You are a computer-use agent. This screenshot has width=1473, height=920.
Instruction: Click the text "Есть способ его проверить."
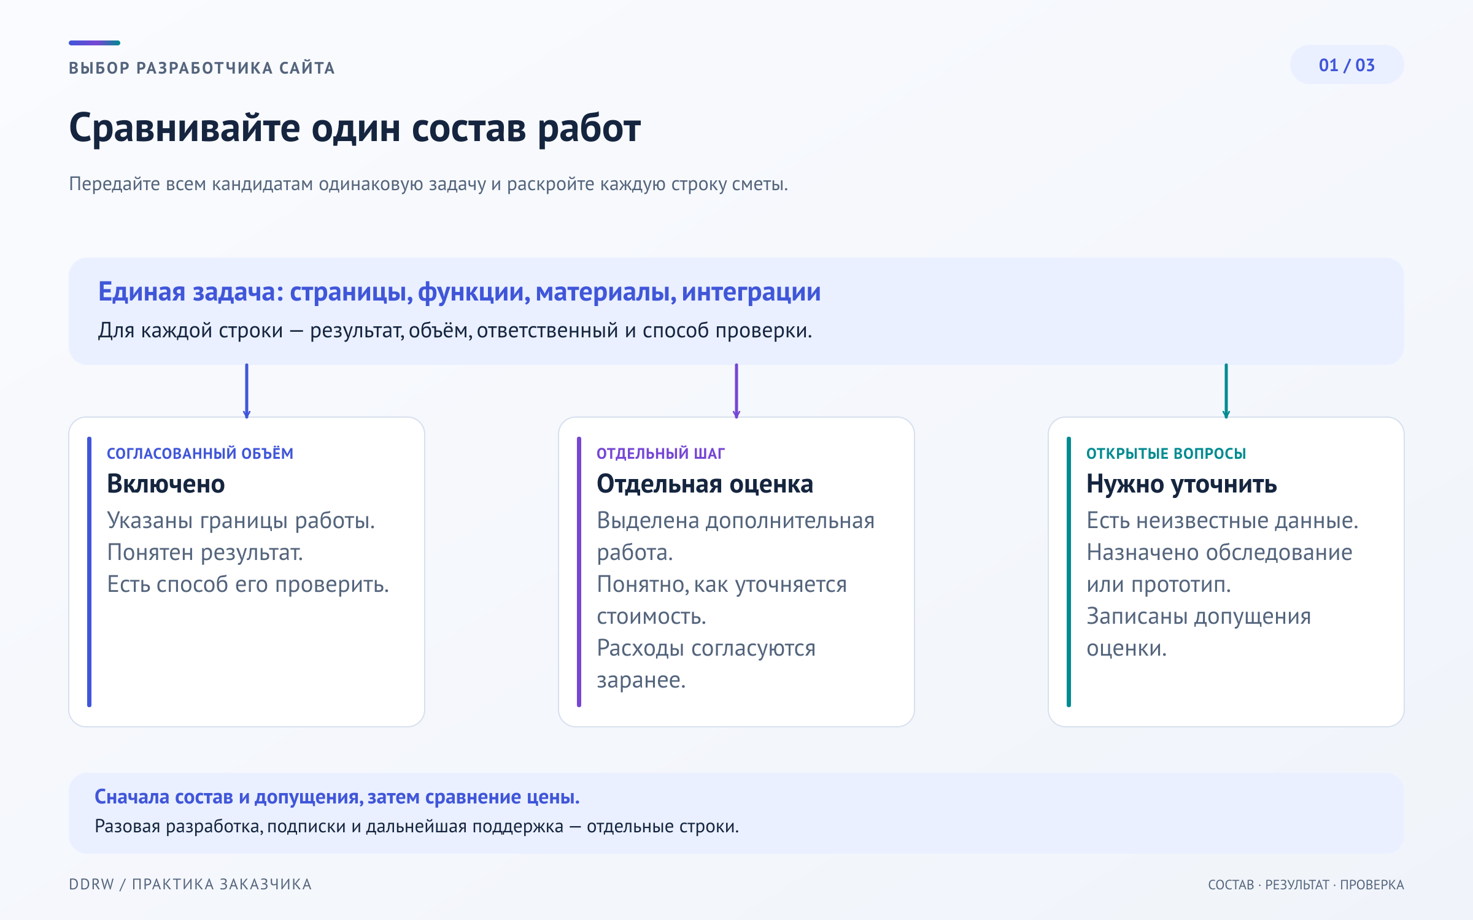point(248,585)
